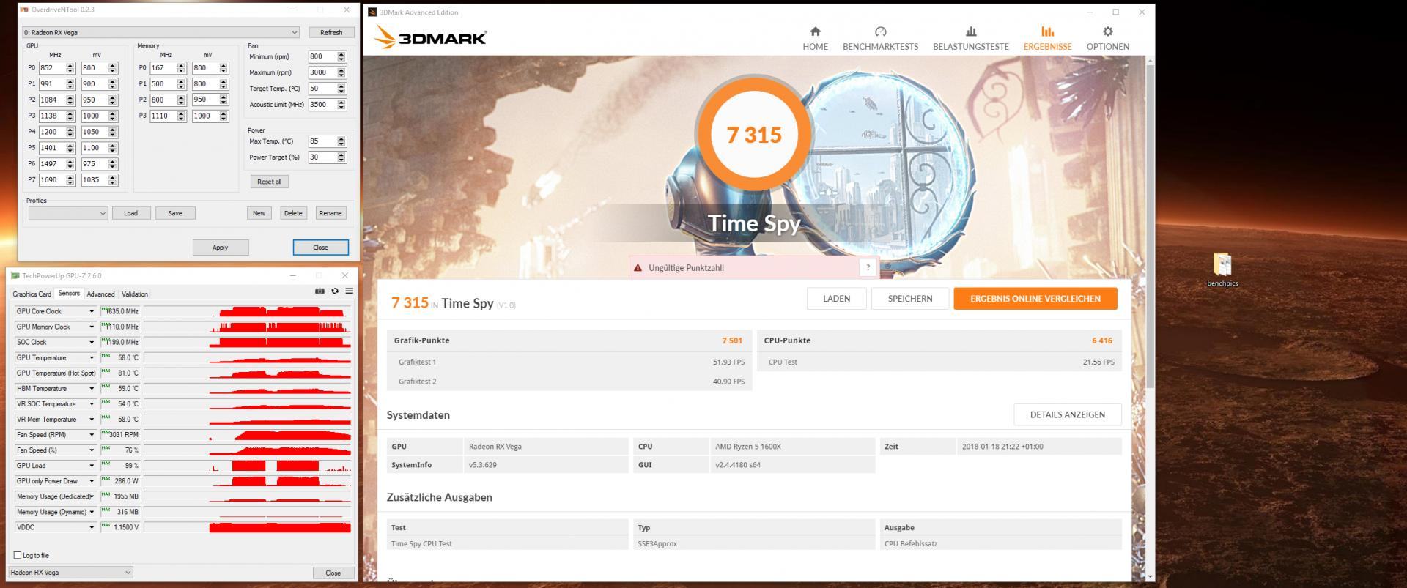This screenshot has width=1407, height=588.
Task: Click the OverdriveNTool title bar icon
Action: [24, 10]
